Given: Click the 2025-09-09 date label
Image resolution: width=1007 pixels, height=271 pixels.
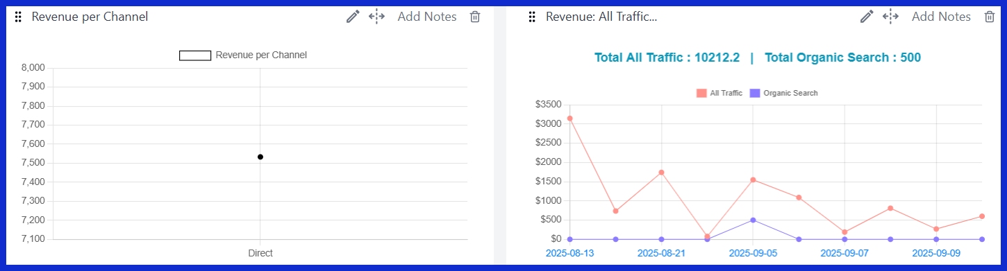Looking at the screenshot, I should click(x=936, y=253).
